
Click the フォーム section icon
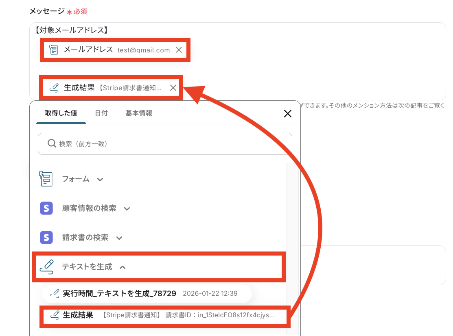[x=46, y=179]
